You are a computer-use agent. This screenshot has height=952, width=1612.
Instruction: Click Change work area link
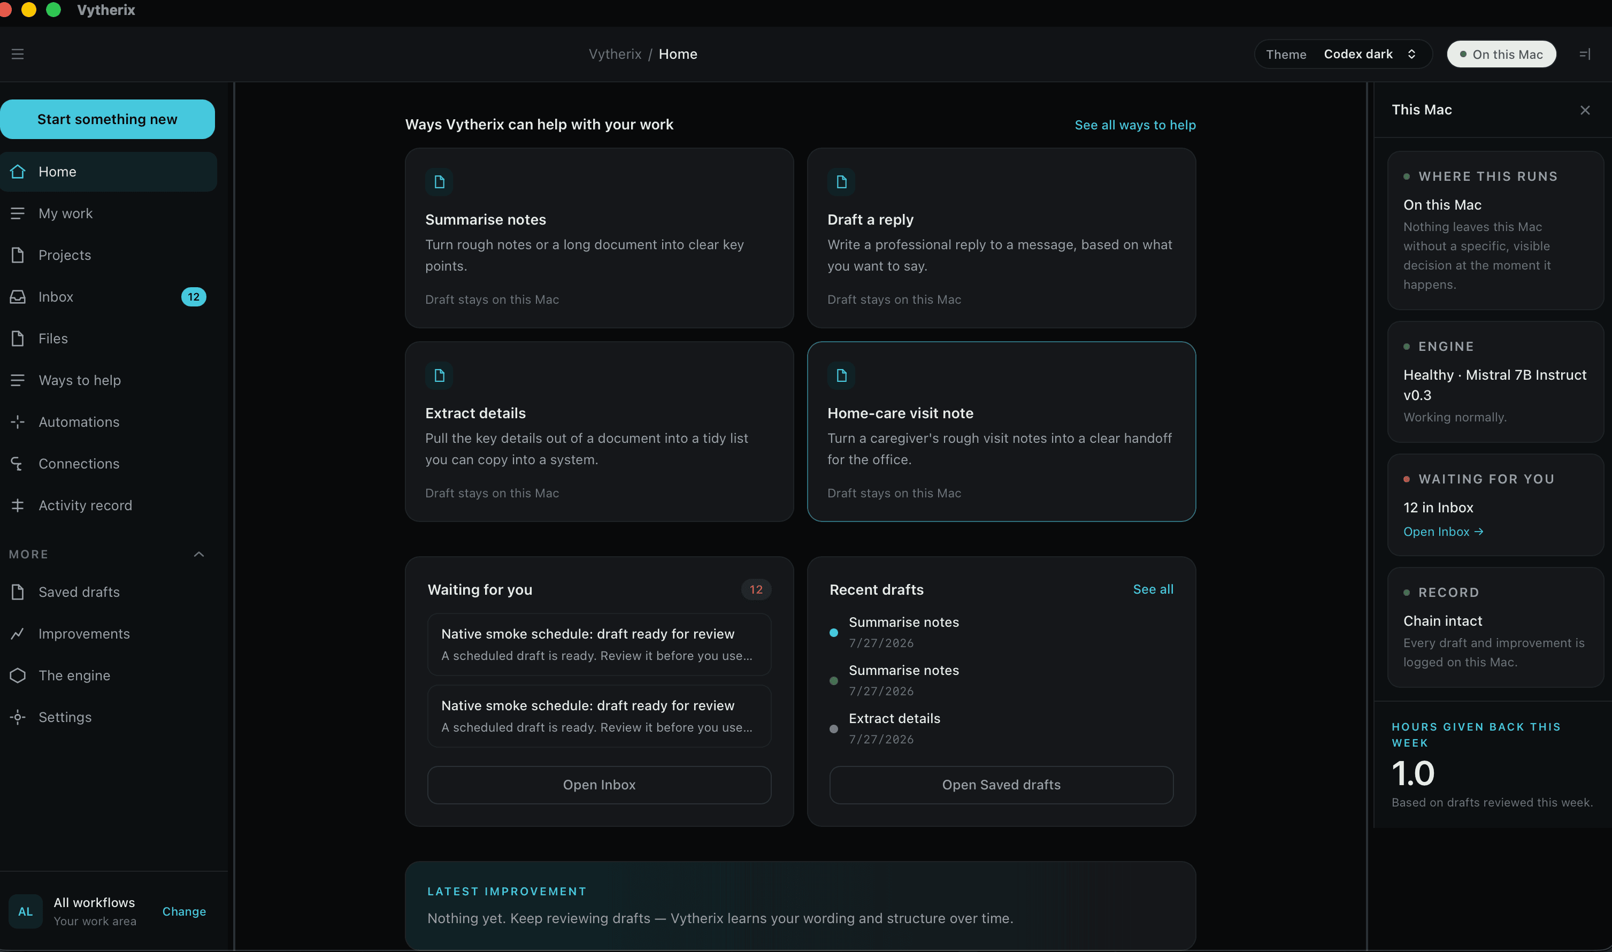184,911
